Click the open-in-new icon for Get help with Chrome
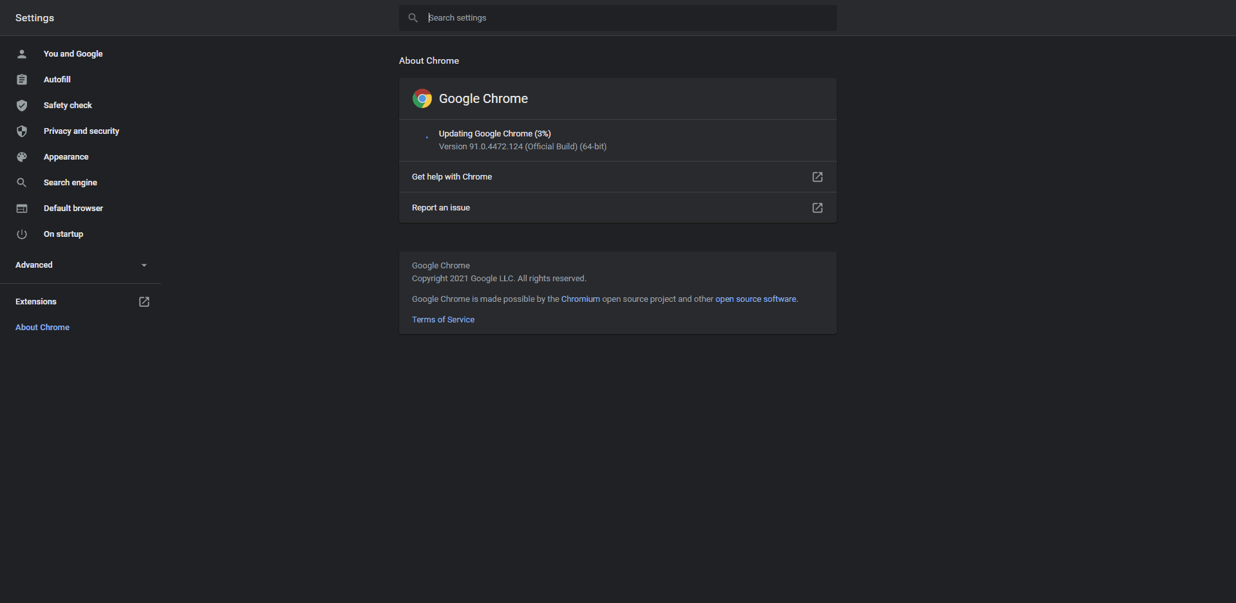The height and width of the screenshot is (603, 1236). coord(818,177)
